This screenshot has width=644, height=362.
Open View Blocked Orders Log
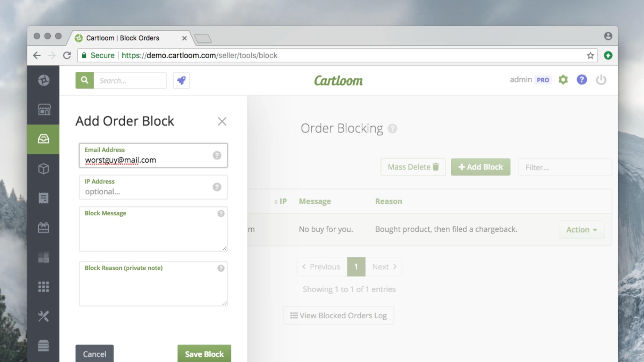338,315
